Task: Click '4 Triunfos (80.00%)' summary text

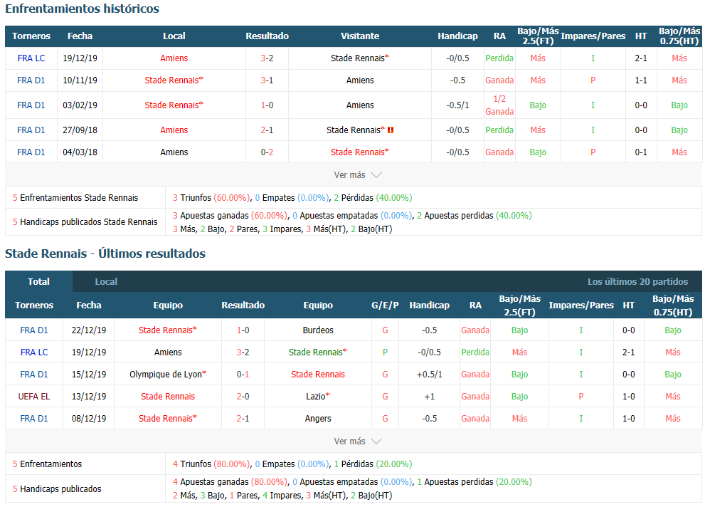Action: (x=211, y=464)
